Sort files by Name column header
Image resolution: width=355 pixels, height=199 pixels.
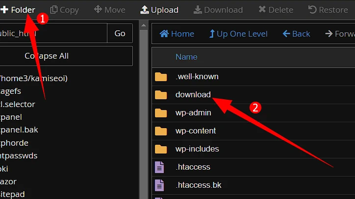click(186, 57)
